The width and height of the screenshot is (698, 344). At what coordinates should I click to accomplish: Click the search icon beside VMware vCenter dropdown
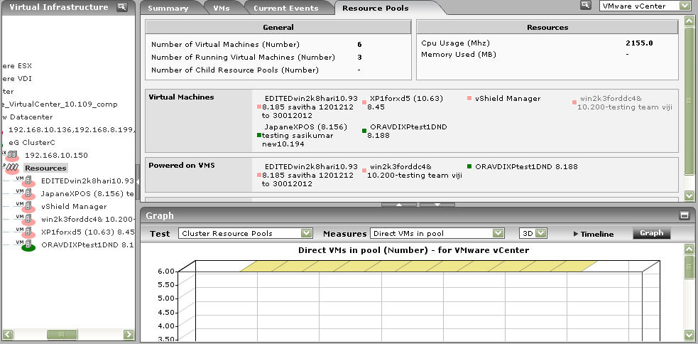coord(585,6)
